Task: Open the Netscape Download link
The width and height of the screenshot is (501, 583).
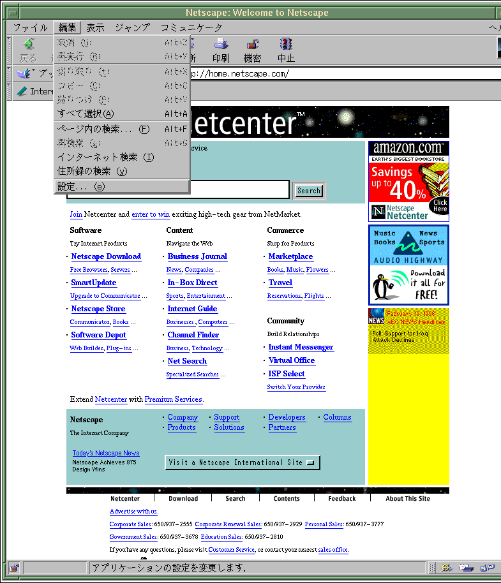Action: click(x=106, y=256)
